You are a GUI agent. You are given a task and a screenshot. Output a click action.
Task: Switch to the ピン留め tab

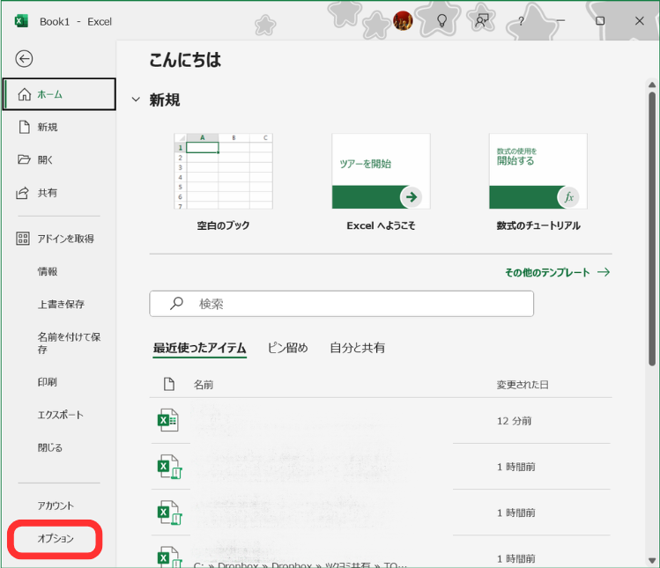[288, 348]
